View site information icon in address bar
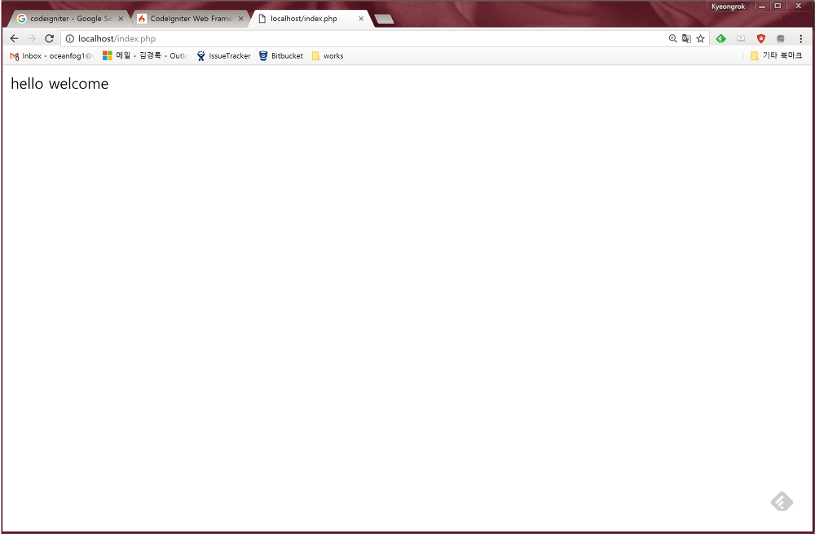Viewport: 815px width, 534px height. point(69,38)
